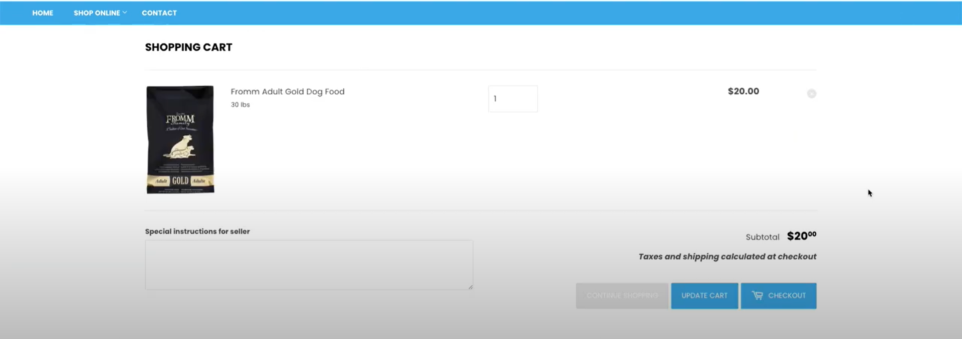Click the Continue Shopping button
The width and height of the screenshot is (962, 339).
tap(622, 295)
